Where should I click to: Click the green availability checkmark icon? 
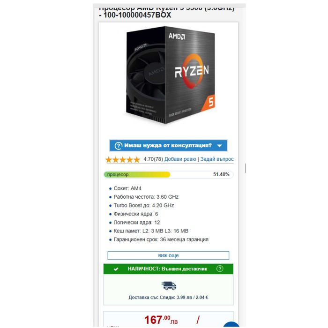tap(116, 269)
